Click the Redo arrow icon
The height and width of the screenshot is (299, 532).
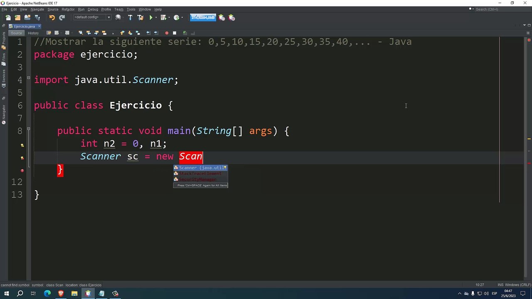point(62,17)
